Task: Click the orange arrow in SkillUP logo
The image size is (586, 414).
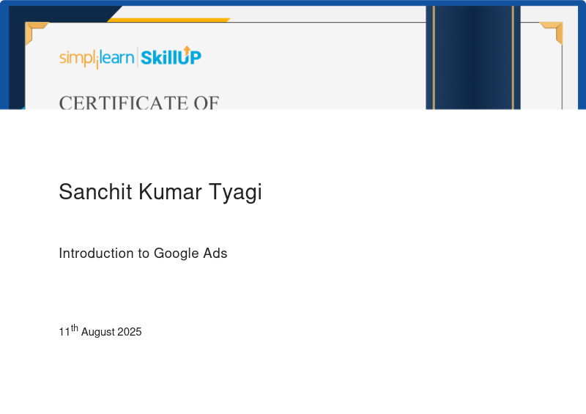Action: [186, 49]
